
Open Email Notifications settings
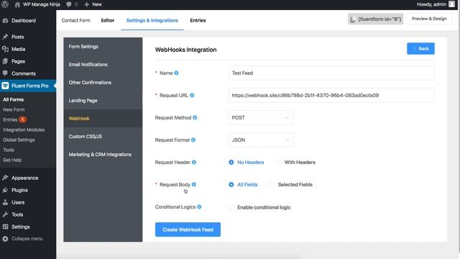tap(103, 64)
